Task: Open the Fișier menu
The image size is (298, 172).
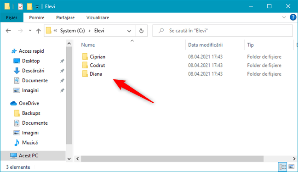Action: click(12, 17)
